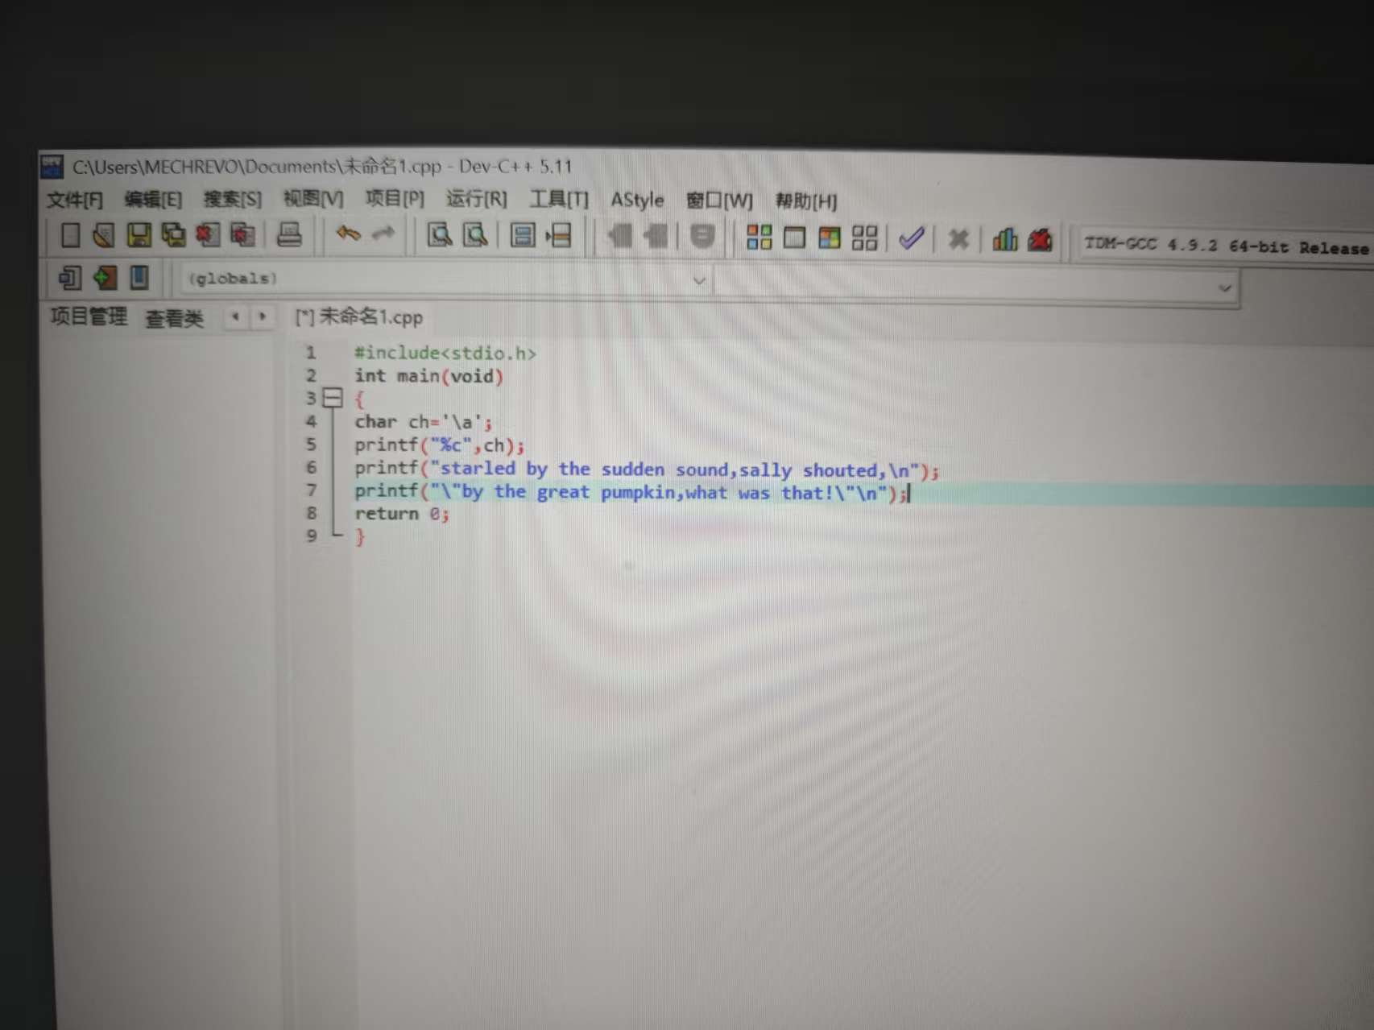Click the Compile and Run icon
This screenshot has height=1030, width=1374.
[x=829, y=238]
